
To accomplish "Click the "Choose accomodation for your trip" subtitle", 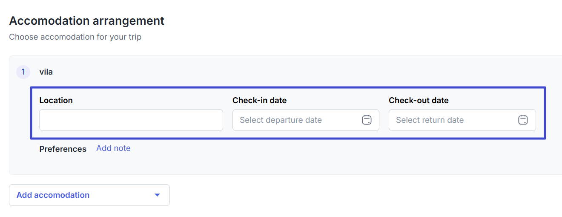I will (x=75, y=37).
